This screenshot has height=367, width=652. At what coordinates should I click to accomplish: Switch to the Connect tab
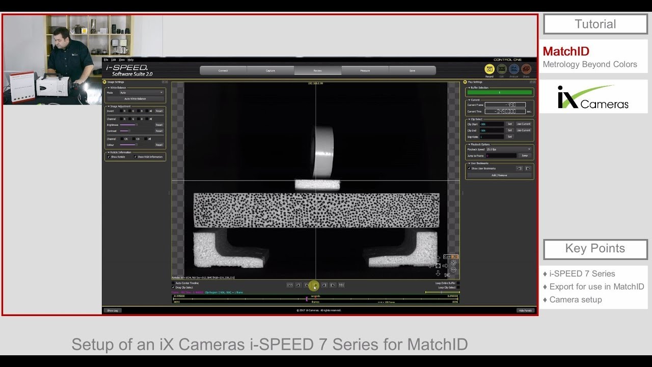click(x=223, y=70)
